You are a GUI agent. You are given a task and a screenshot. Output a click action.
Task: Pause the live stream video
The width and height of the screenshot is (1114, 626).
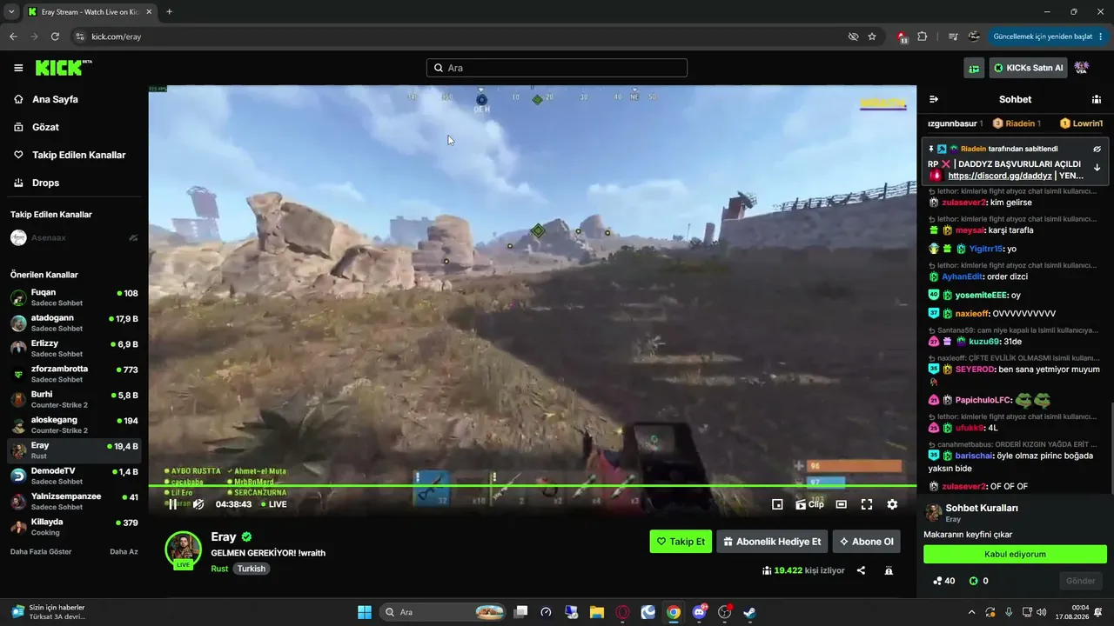click(172, 504)
